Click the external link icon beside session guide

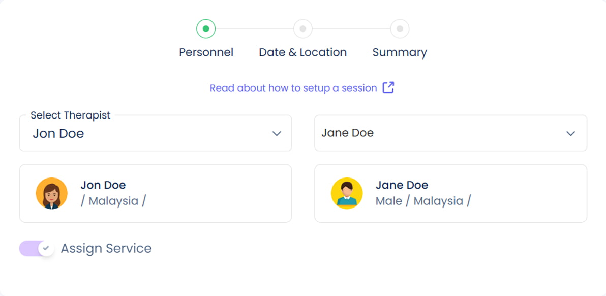pyautogui.click(x=388, y=87)
